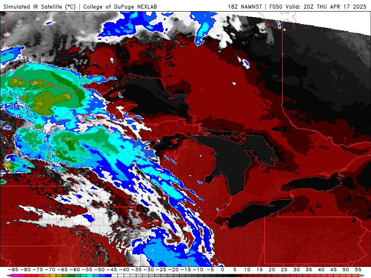Click the 5 label on the color scale

click(x=235, y=270)
